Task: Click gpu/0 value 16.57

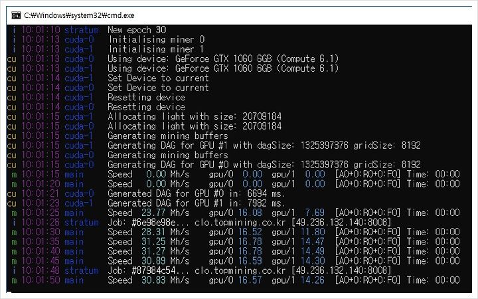Action: [x=250, y=280]
